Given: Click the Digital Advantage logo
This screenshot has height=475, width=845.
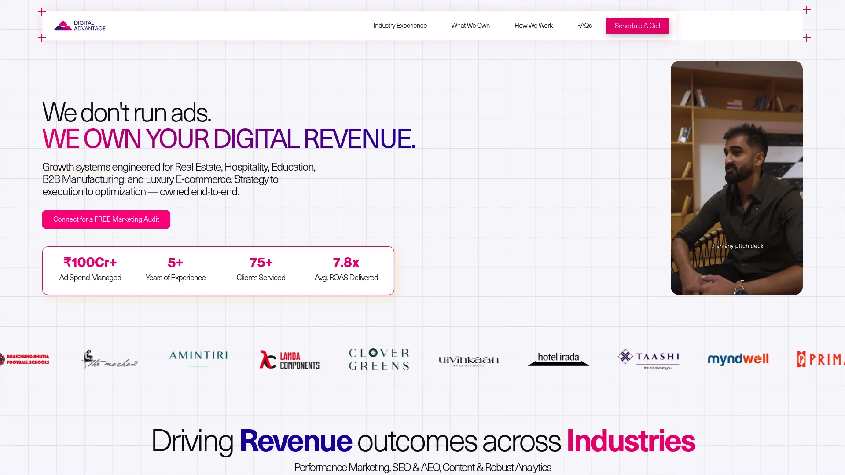Looking at the screenshot, I should click(80, 26).
